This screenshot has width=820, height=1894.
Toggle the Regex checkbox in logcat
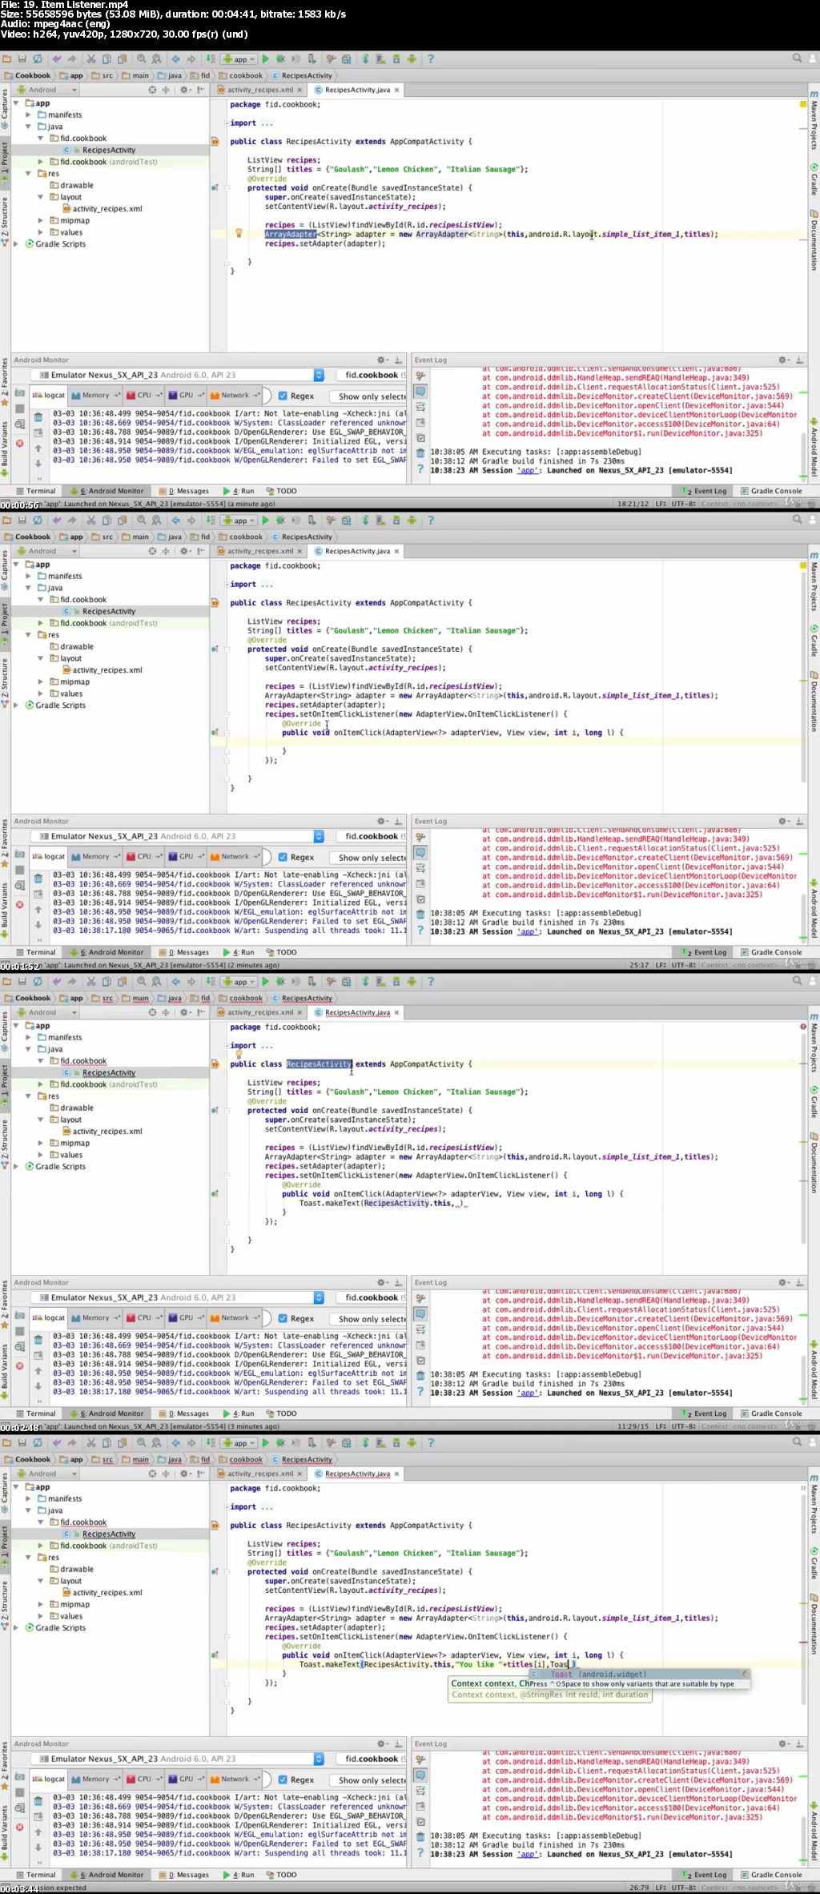coord(283,396)
